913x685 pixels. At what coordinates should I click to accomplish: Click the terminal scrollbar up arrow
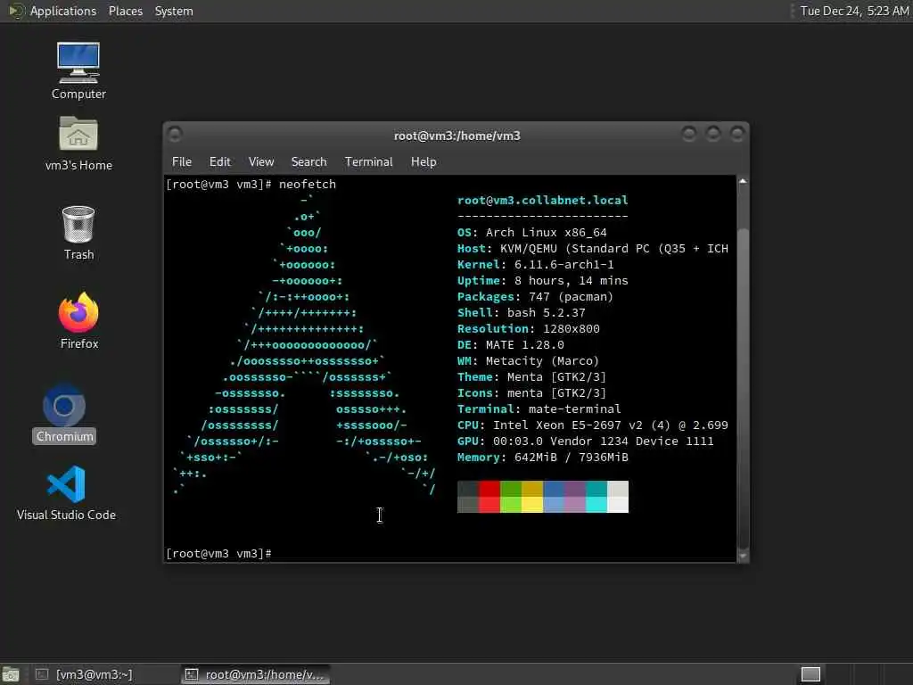click(743, 181)
